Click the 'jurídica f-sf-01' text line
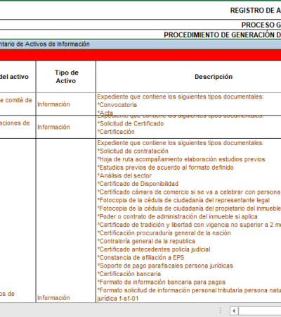The image size is (281, 317). point(118,299)
